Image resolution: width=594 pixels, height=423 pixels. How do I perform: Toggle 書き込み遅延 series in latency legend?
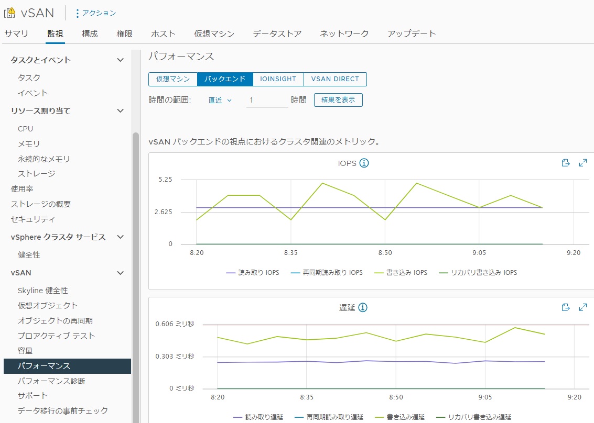click(x=401, y=417)
